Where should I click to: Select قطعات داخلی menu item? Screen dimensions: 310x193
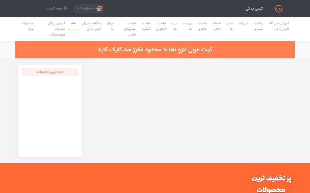pos(217,26)
